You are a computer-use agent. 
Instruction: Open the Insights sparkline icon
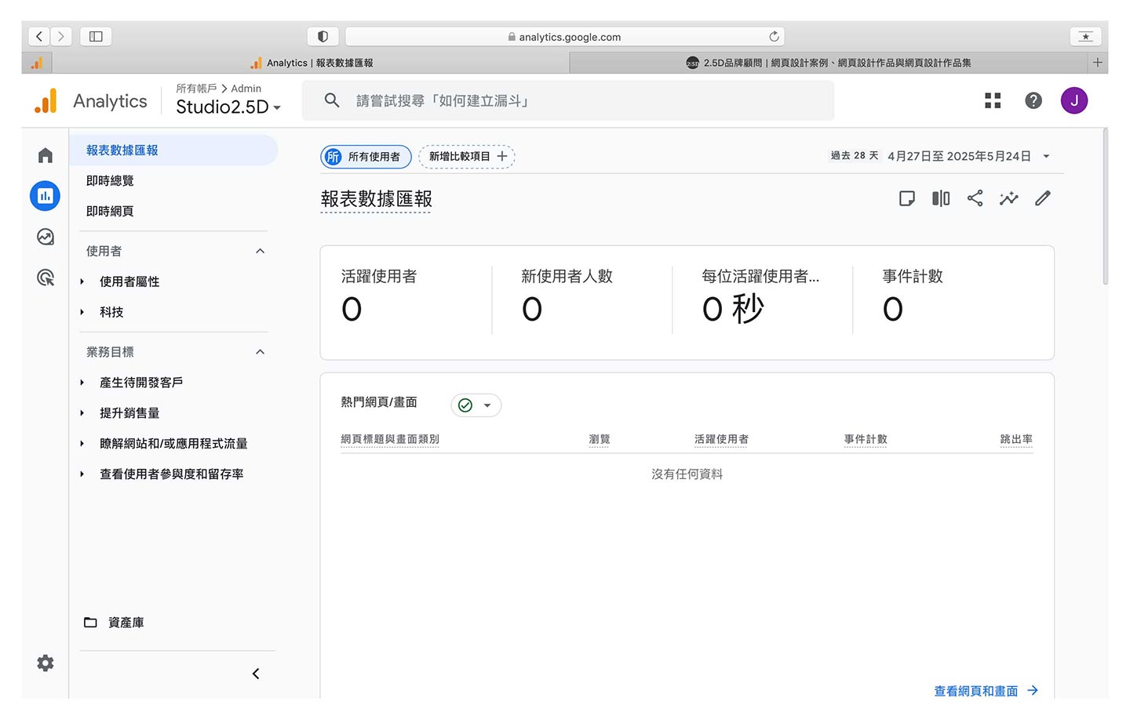point(1008,198)
